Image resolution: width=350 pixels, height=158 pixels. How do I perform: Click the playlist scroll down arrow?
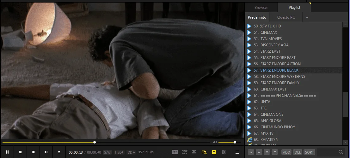[345, 143]
